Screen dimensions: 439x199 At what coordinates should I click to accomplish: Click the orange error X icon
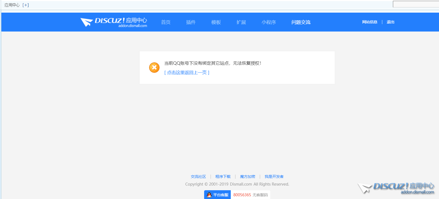point(154,67)
